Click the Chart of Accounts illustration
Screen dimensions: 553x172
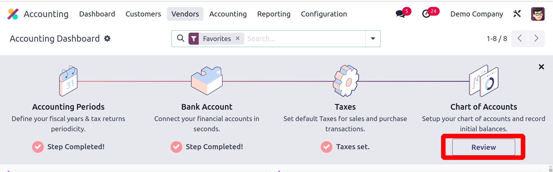483,81
